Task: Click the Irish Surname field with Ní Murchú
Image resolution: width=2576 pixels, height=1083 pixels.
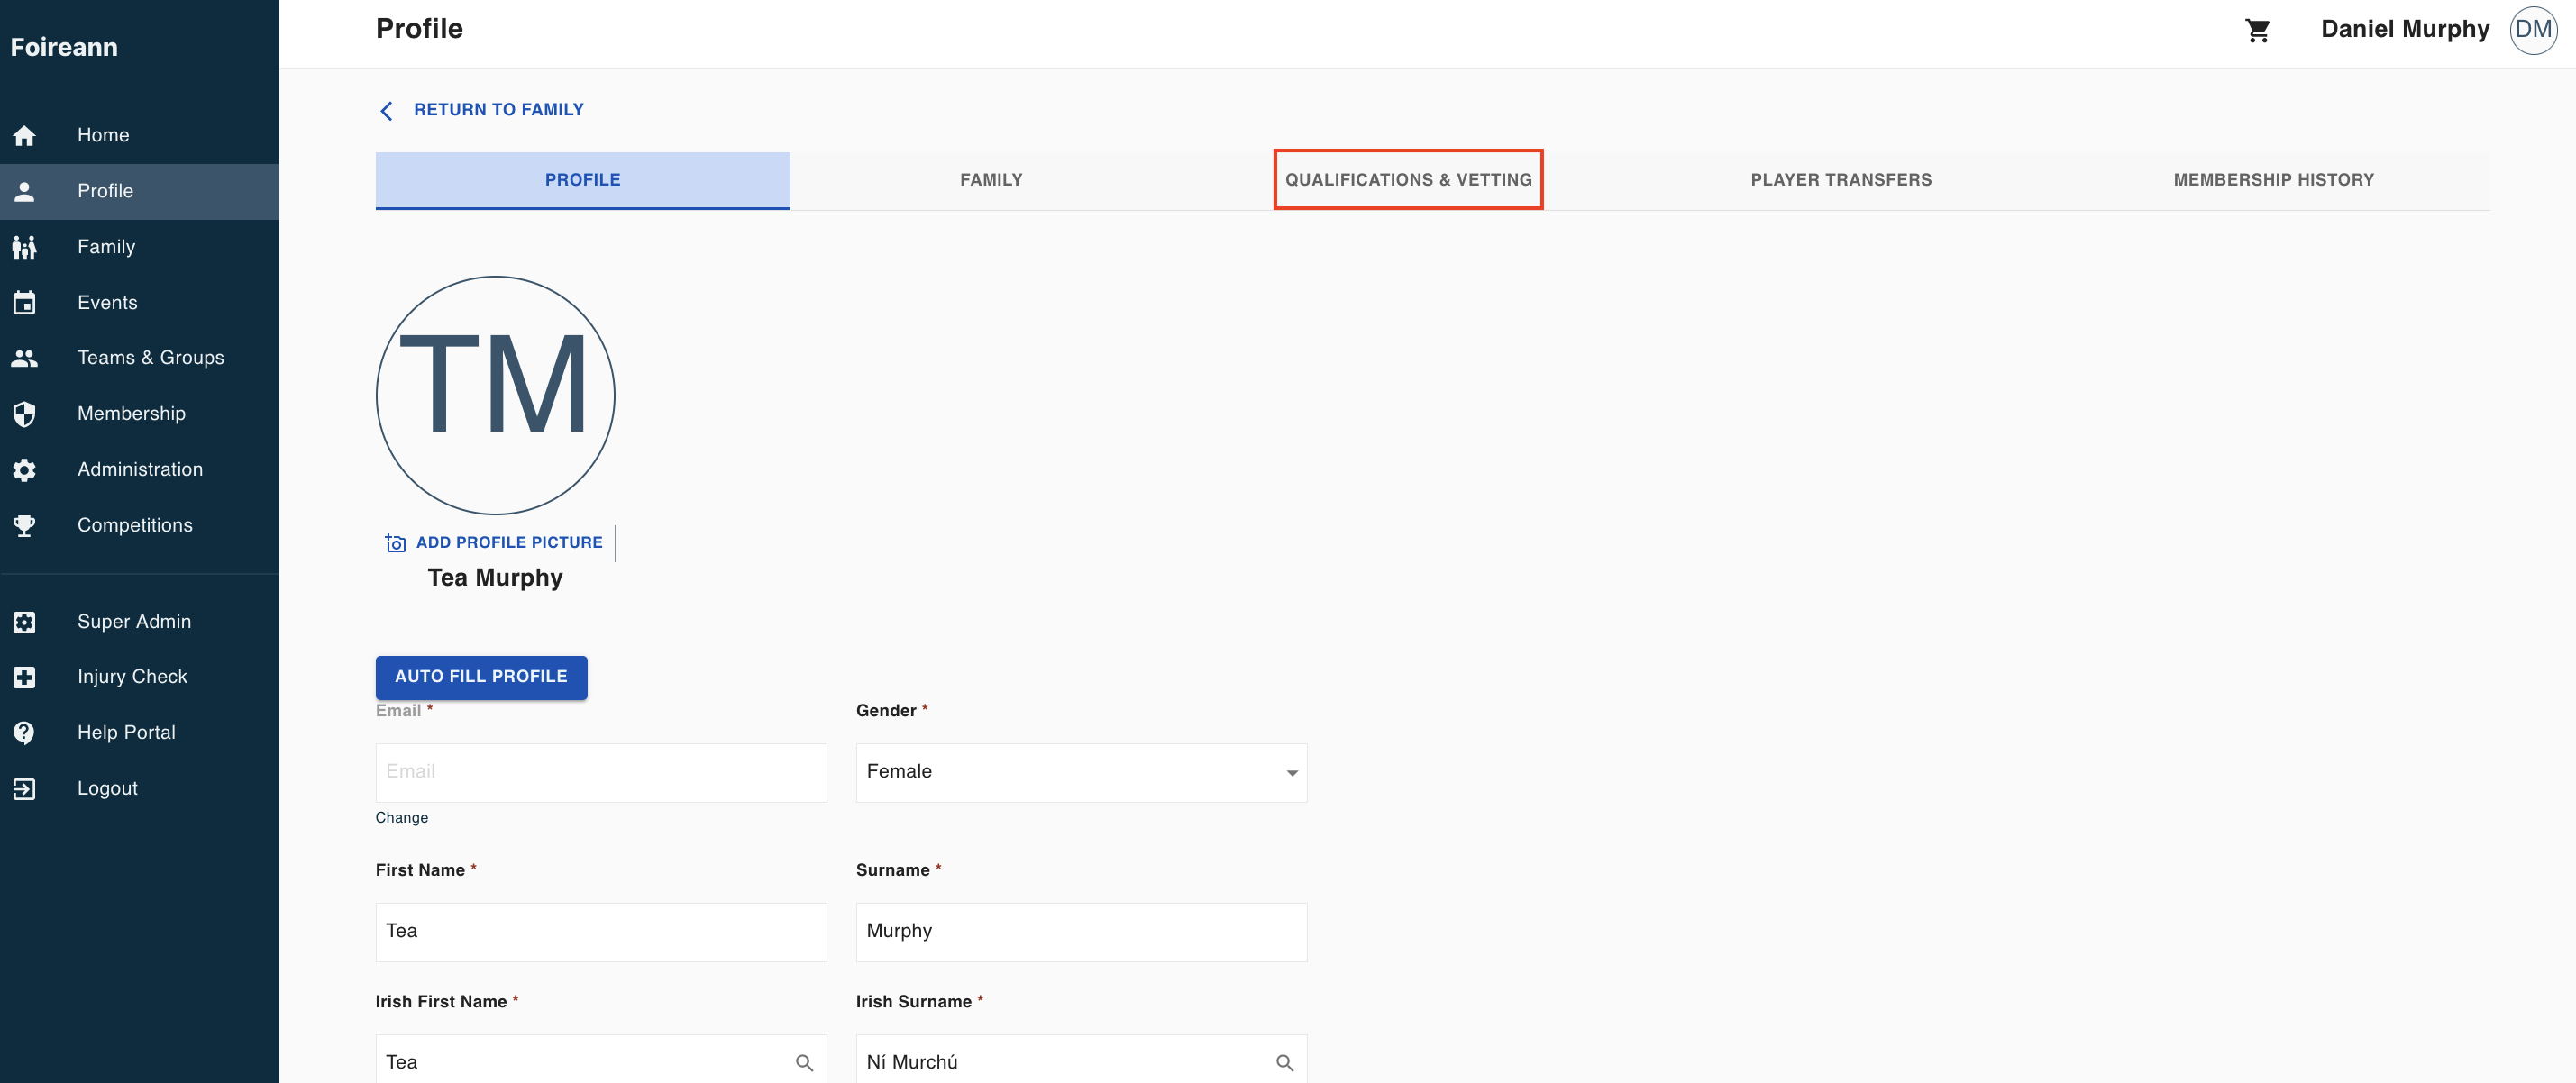Action: coord(1081,1060)
